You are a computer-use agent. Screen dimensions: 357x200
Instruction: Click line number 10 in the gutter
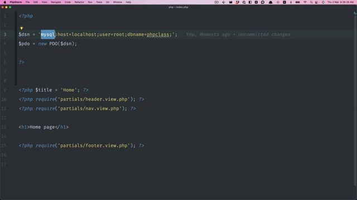(4, 99)
